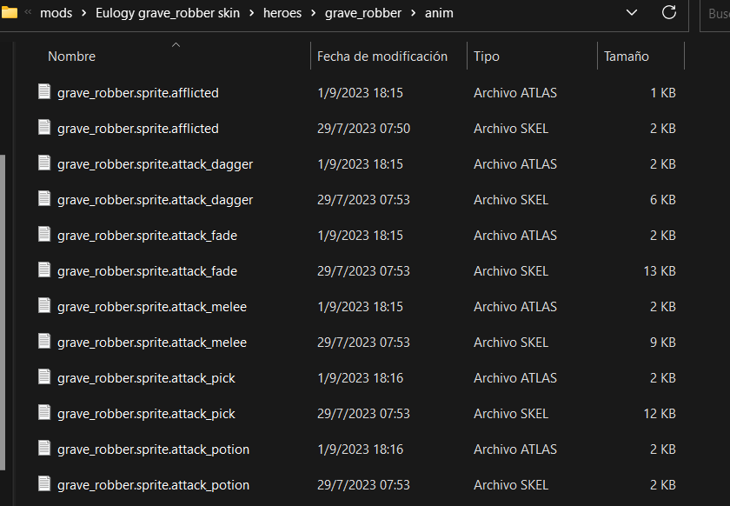Screen dimensions: 730x506
Task: Click the file icon of attack_dagger ATLAS file
Action: 44,163
